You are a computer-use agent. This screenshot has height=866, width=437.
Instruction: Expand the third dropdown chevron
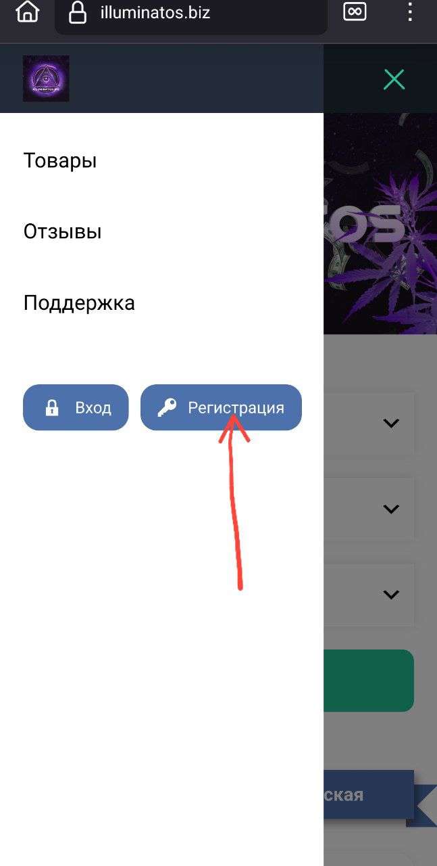coord(391,595)
